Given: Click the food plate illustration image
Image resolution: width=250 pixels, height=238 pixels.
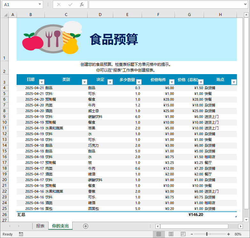Looking at the screenshot, I should coord(52,38).
